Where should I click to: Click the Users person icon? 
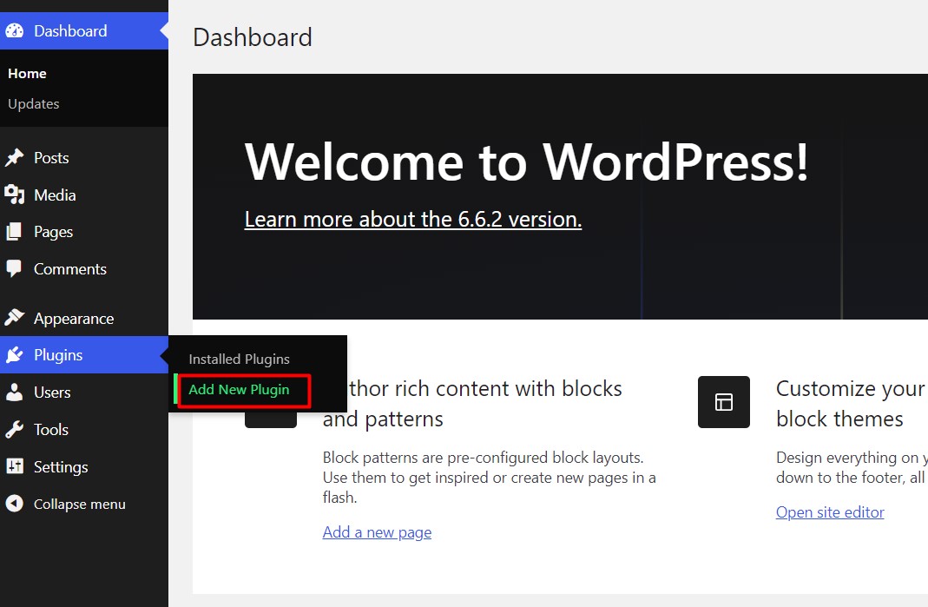[14, 392]
